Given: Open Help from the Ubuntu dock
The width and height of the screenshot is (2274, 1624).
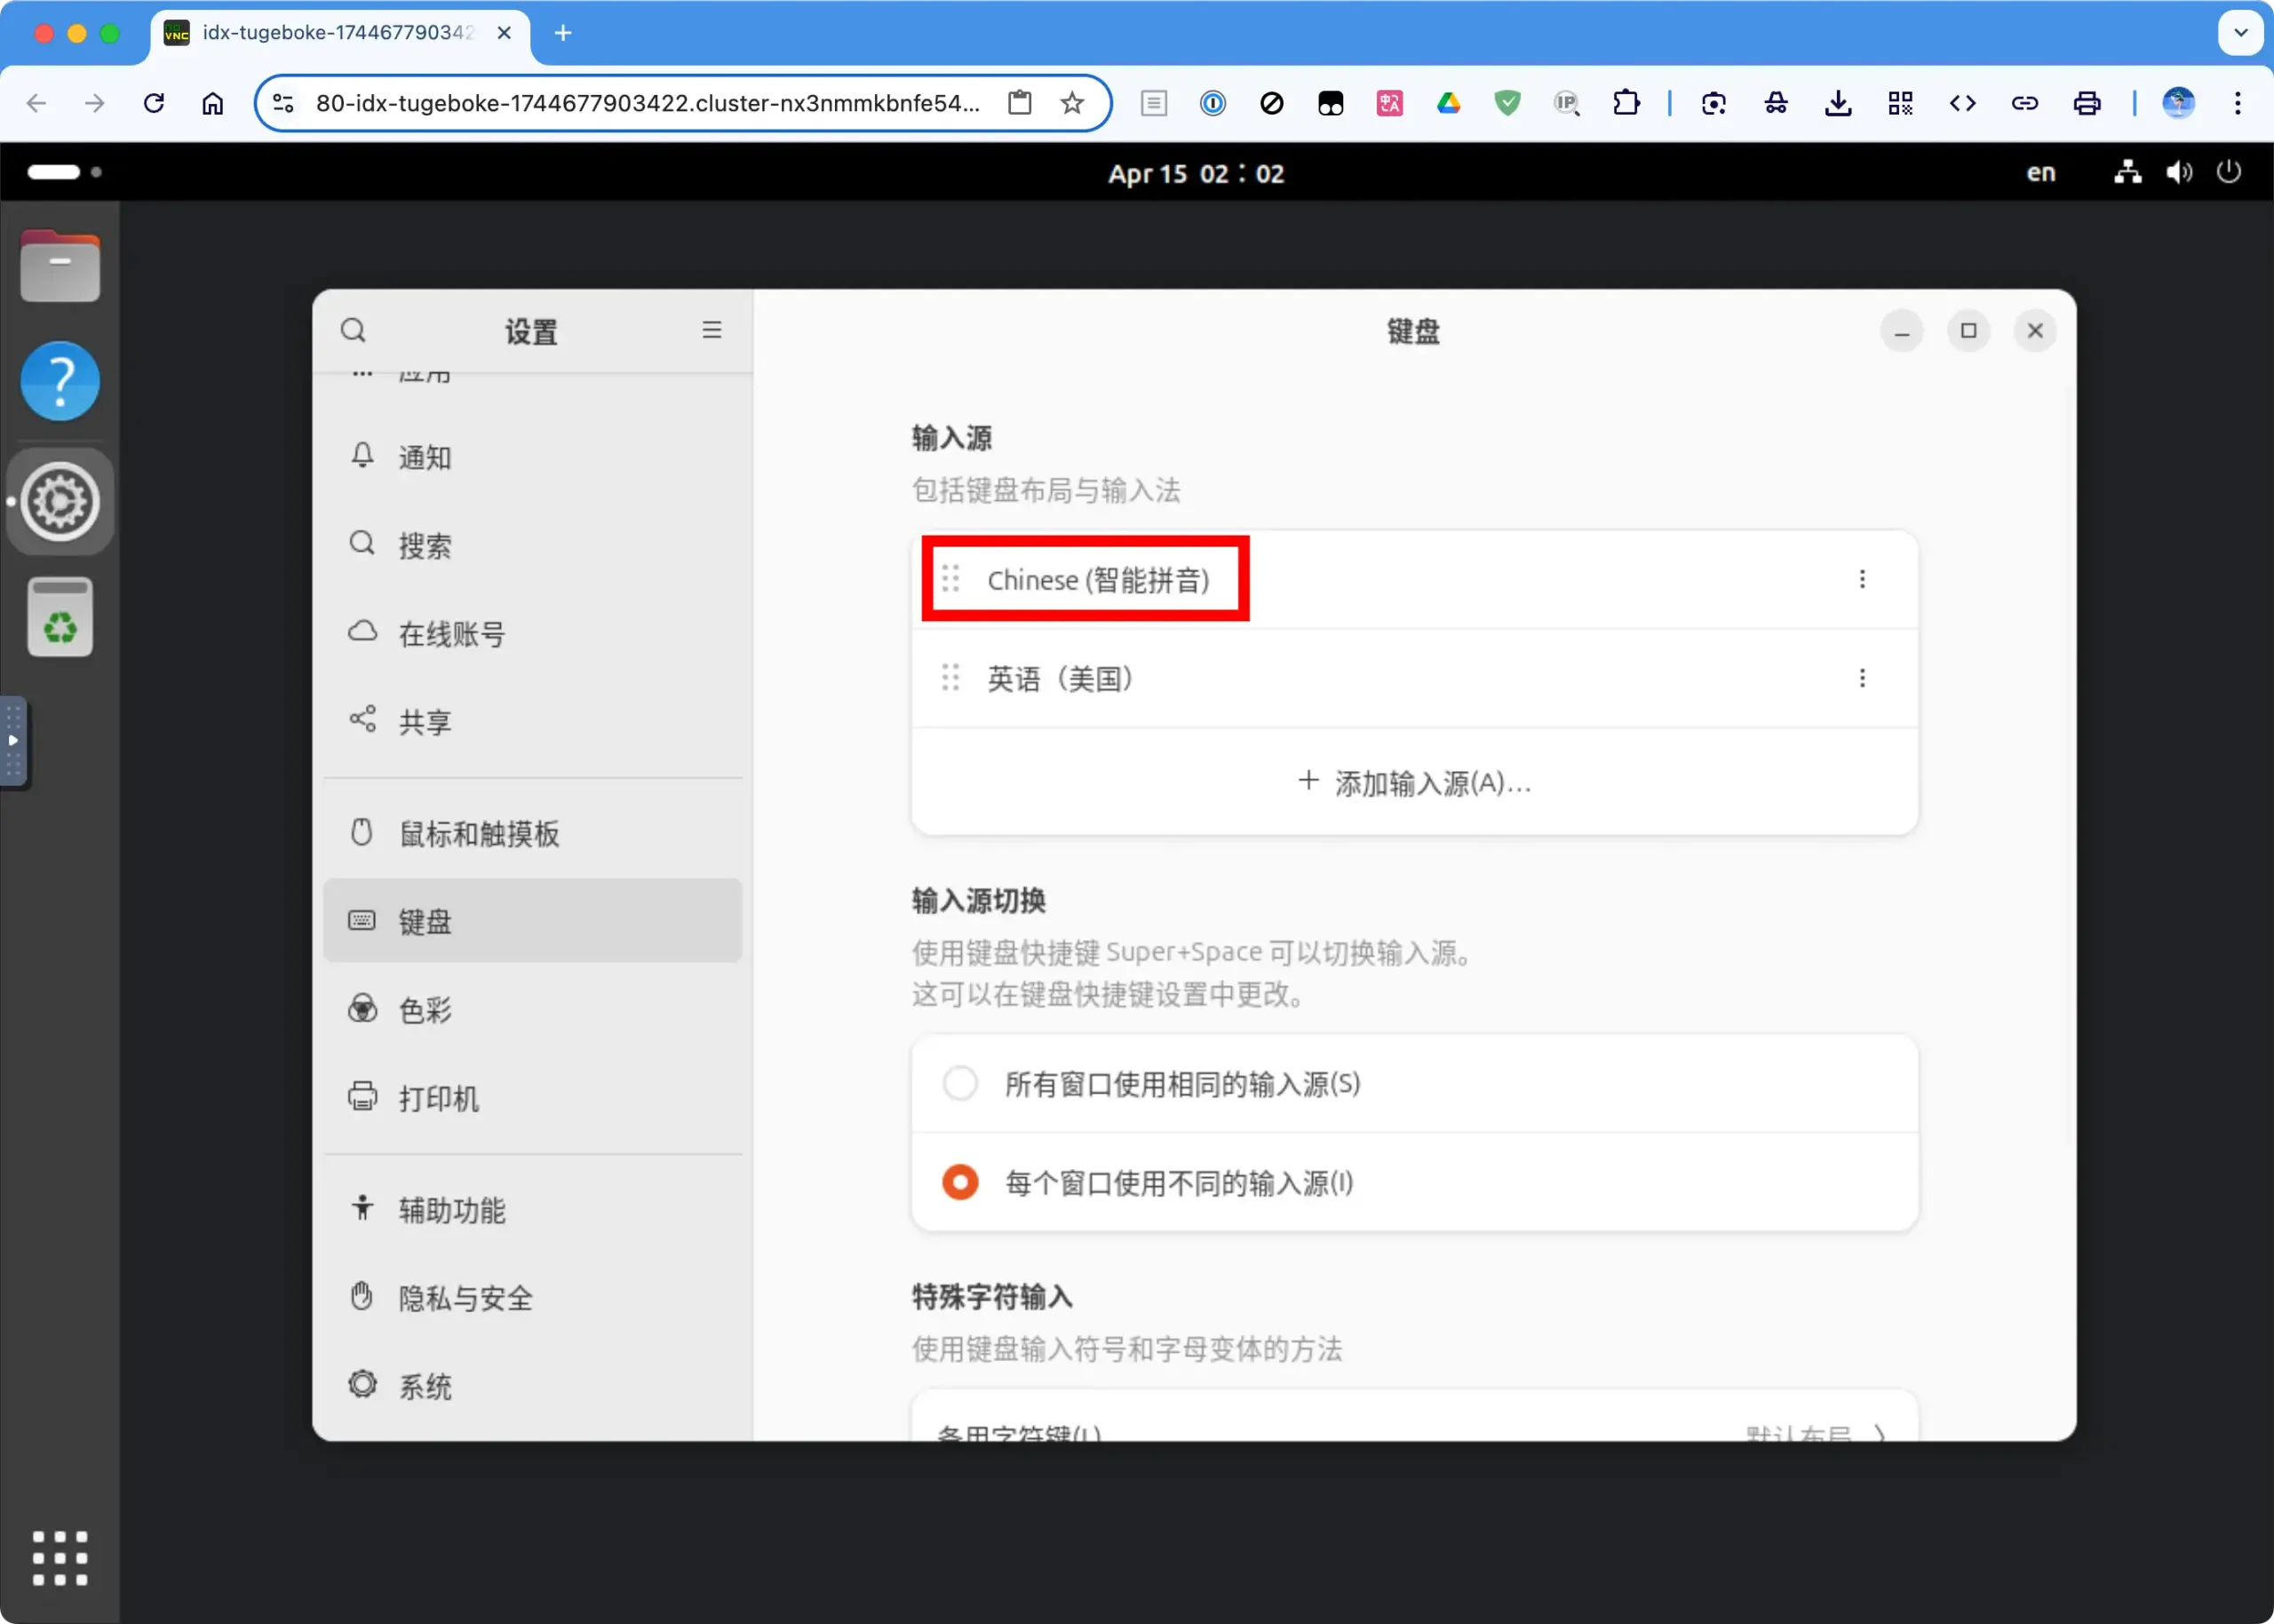Looking at the screenshot, I should click(60, 381).
